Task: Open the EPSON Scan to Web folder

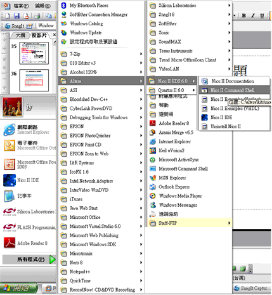Action: click(101, 154)
